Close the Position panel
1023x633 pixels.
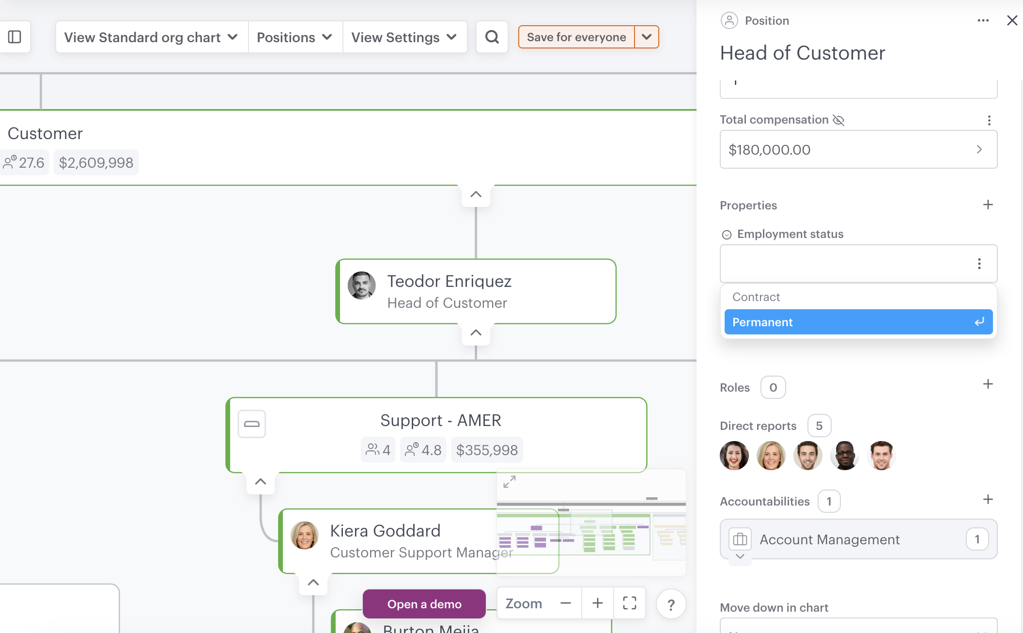tap(1012, 20)
